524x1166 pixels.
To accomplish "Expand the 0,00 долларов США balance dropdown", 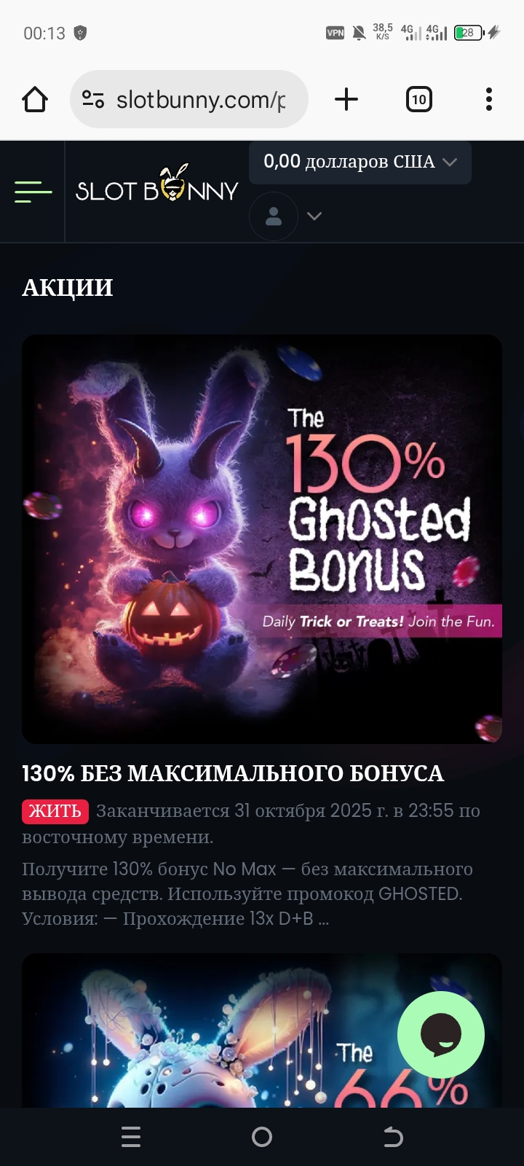I will point(360,163).
